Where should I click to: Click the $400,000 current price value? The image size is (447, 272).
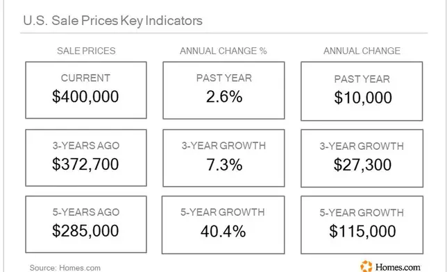tap(85, 96)
